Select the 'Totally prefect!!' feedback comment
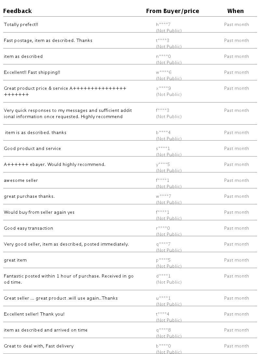 click(x=21, y=24)
